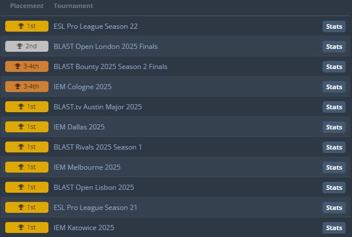View Stats for ESL Pro League Season 21

click(x=334, y=208)
